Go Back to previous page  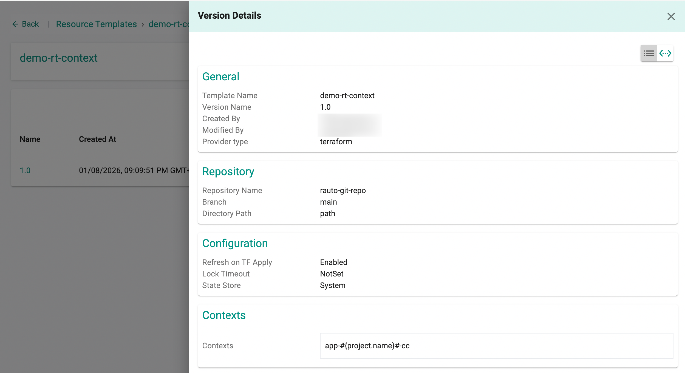coord(30,24)
